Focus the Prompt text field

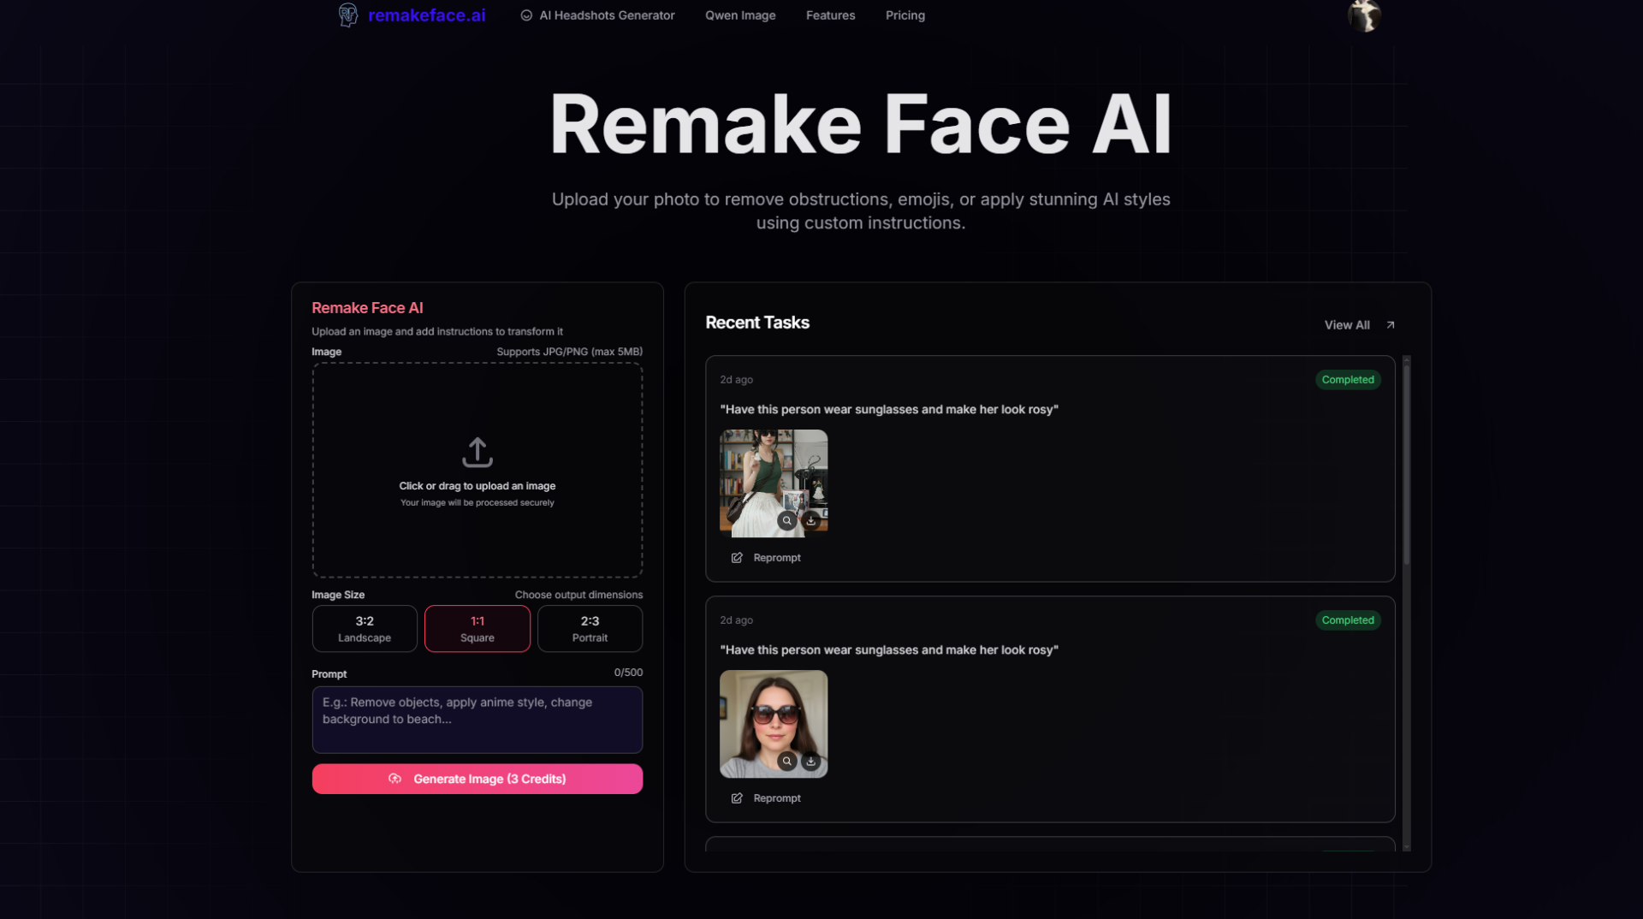pyautogui.click(x=477, y=720)
